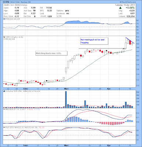Click the candlestick icon beside CERS (Daily)
The image size is (142, 147).
4,37
